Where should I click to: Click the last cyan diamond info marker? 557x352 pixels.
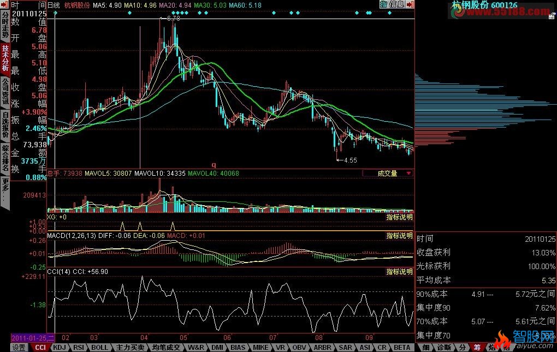pyautogui.click(x=390, y=13)
